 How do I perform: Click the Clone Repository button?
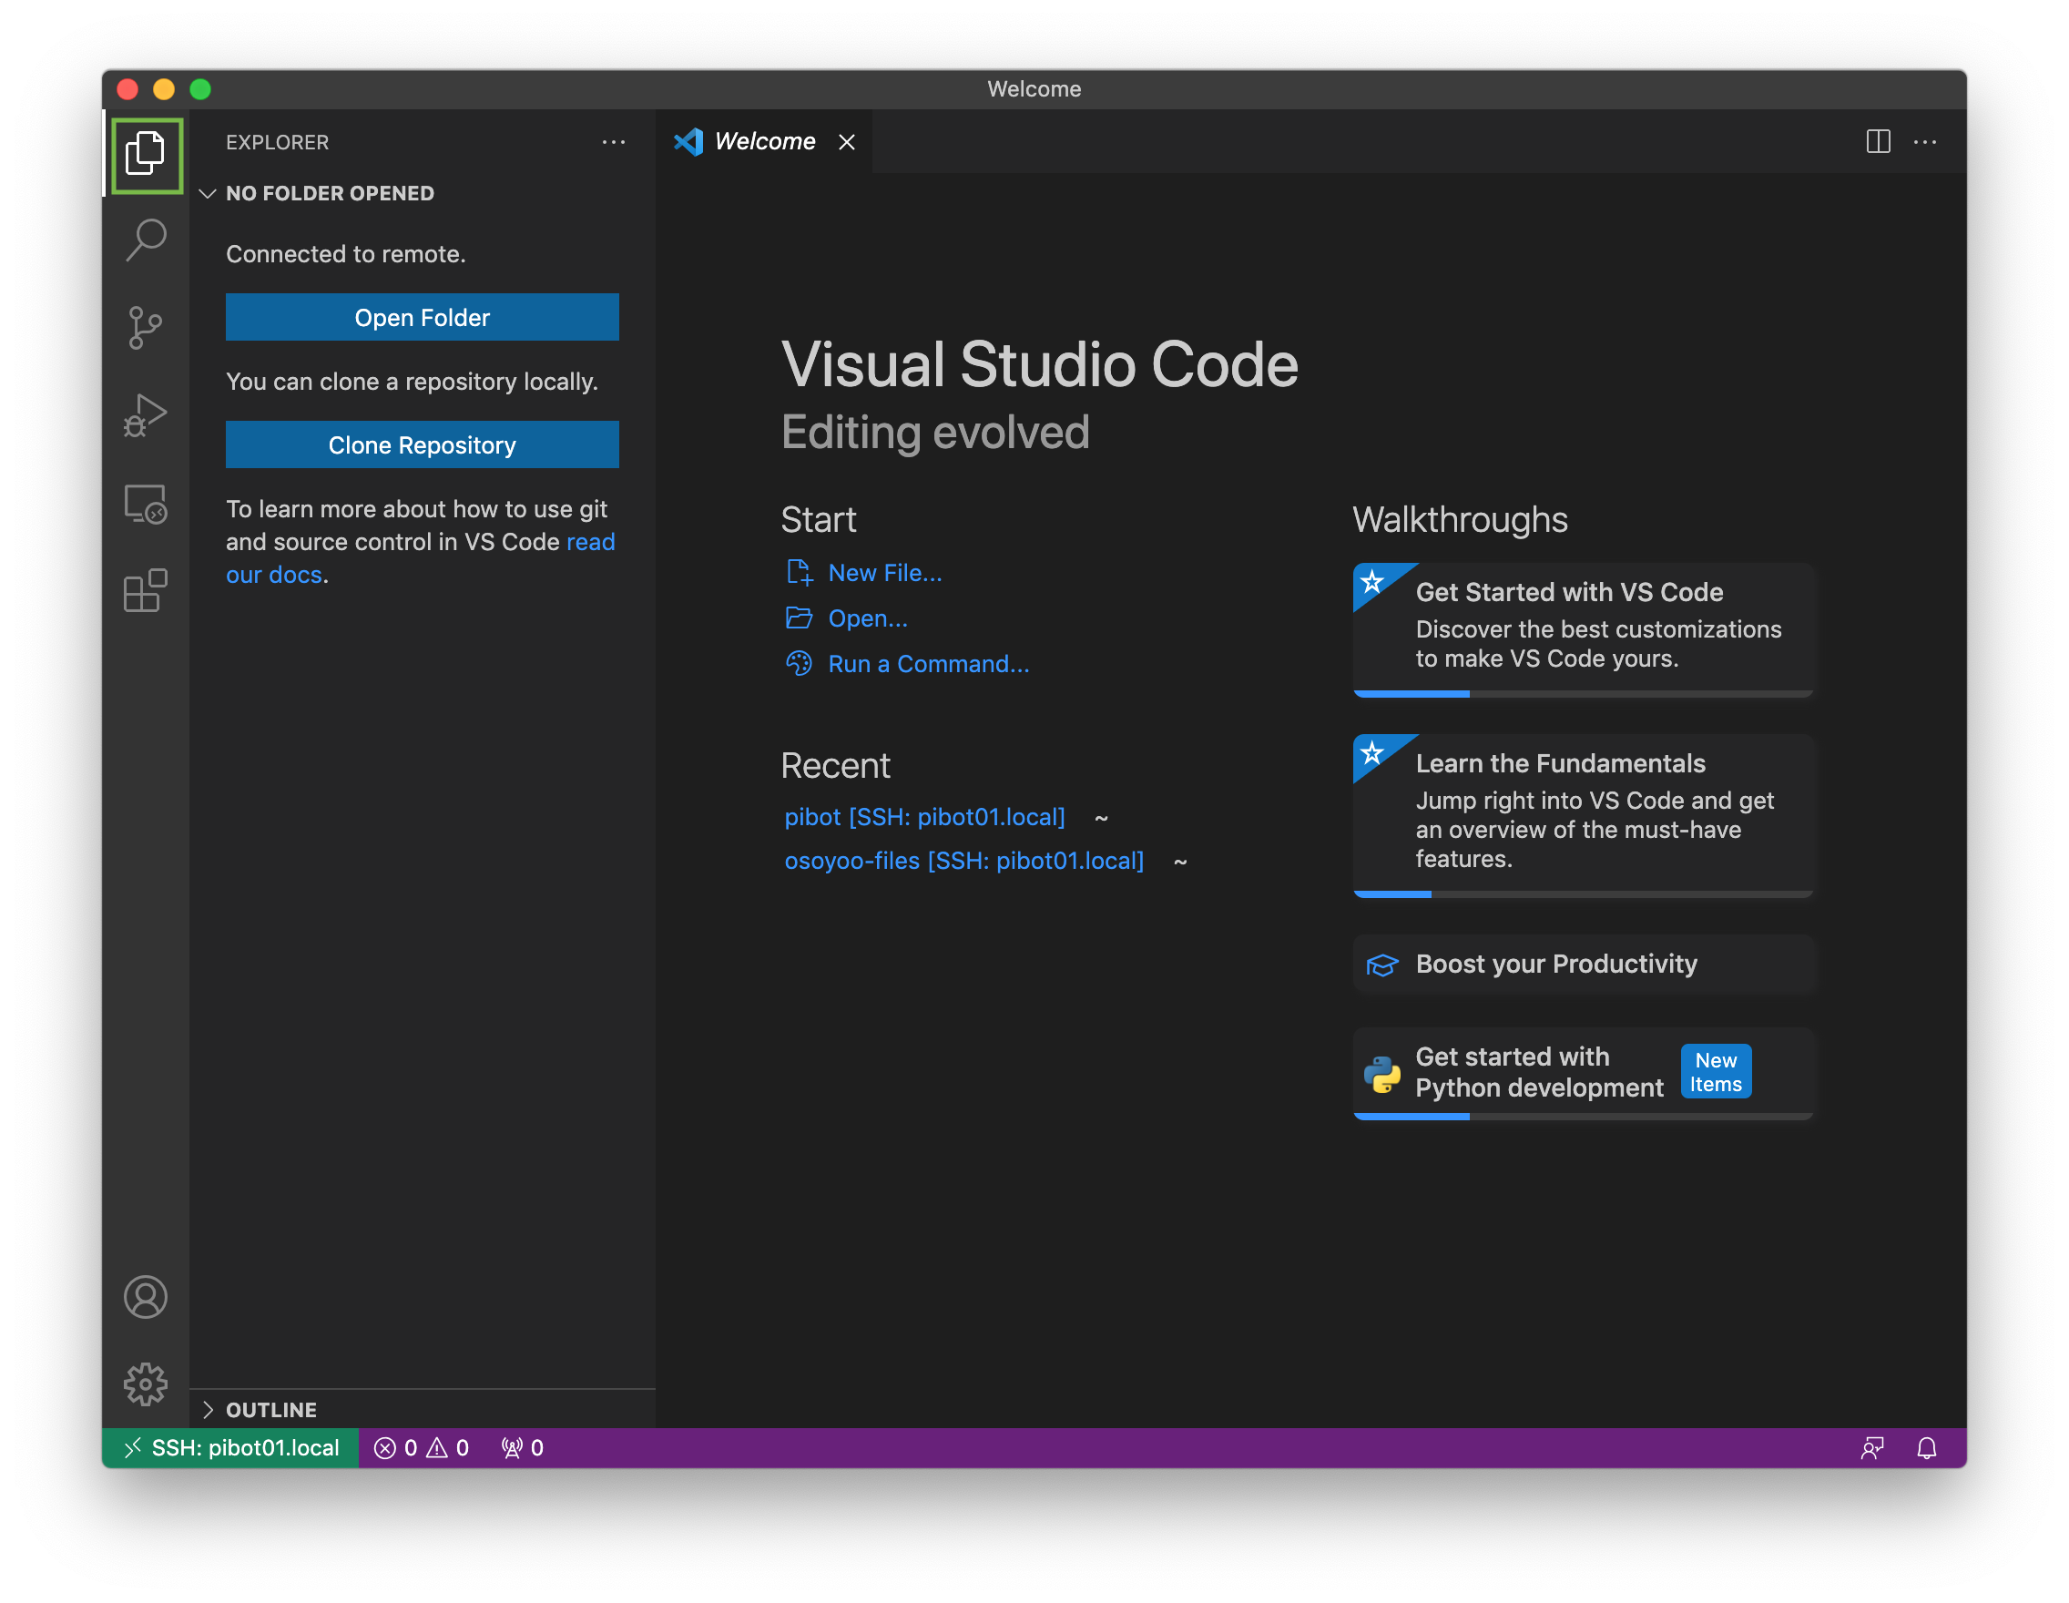coord(423,445)
